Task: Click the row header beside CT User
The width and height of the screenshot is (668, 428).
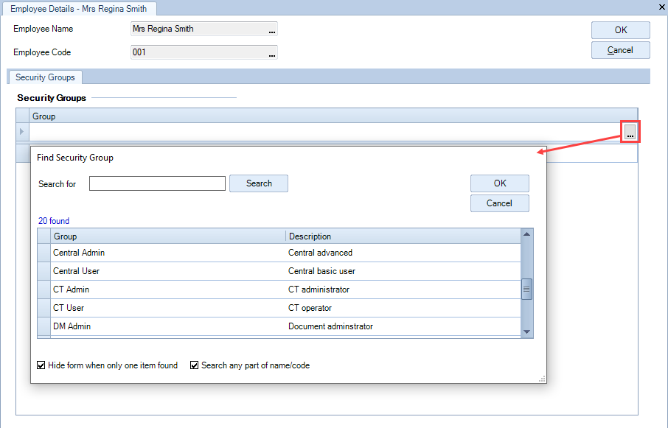Action: [x=44, y=308]
